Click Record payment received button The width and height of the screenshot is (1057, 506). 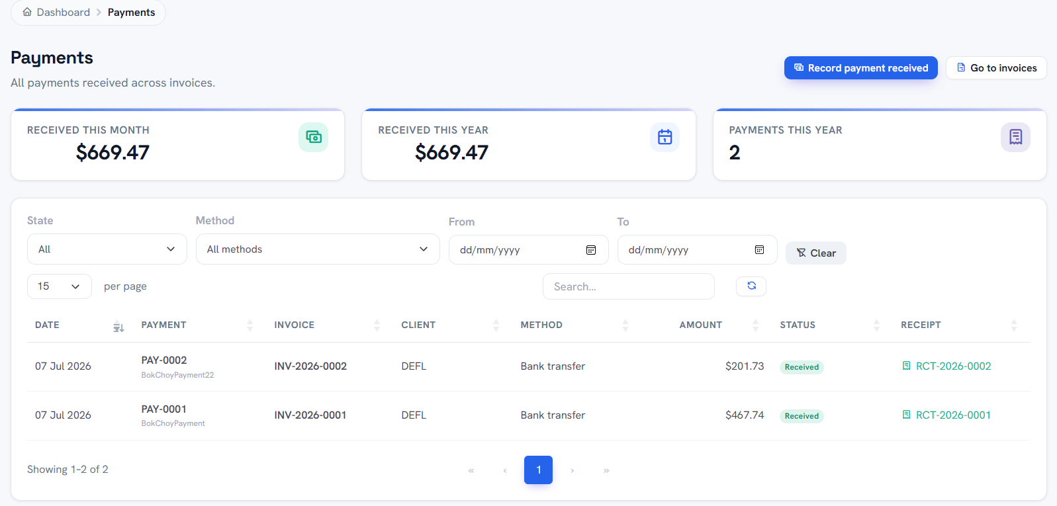(x=861, y=68)
